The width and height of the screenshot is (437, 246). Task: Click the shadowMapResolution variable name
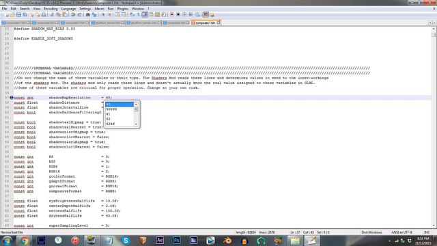(x=70, y=98)
